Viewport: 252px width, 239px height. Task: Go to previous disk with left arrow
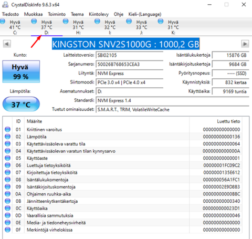point(7,44)
